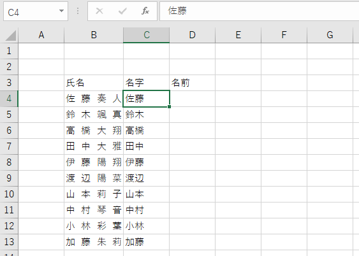Select the 名前 header cell in D3
359x256 pixels.
click(193, 83)
